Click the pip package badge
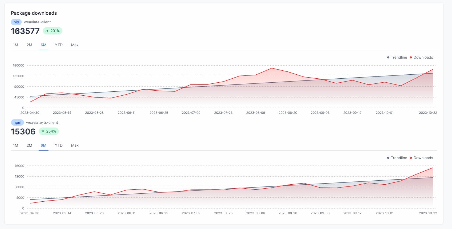 pos(16,22)
